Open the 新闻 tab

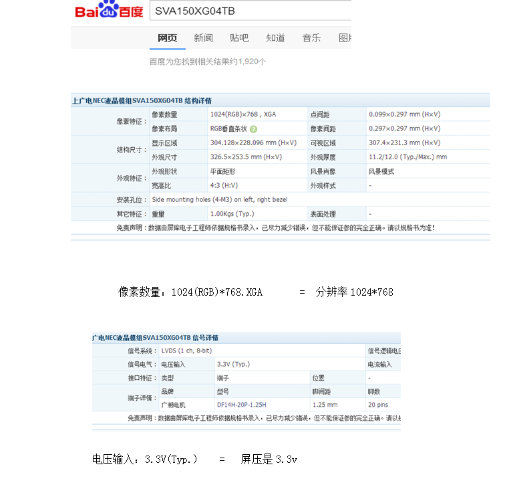(203, 38)
